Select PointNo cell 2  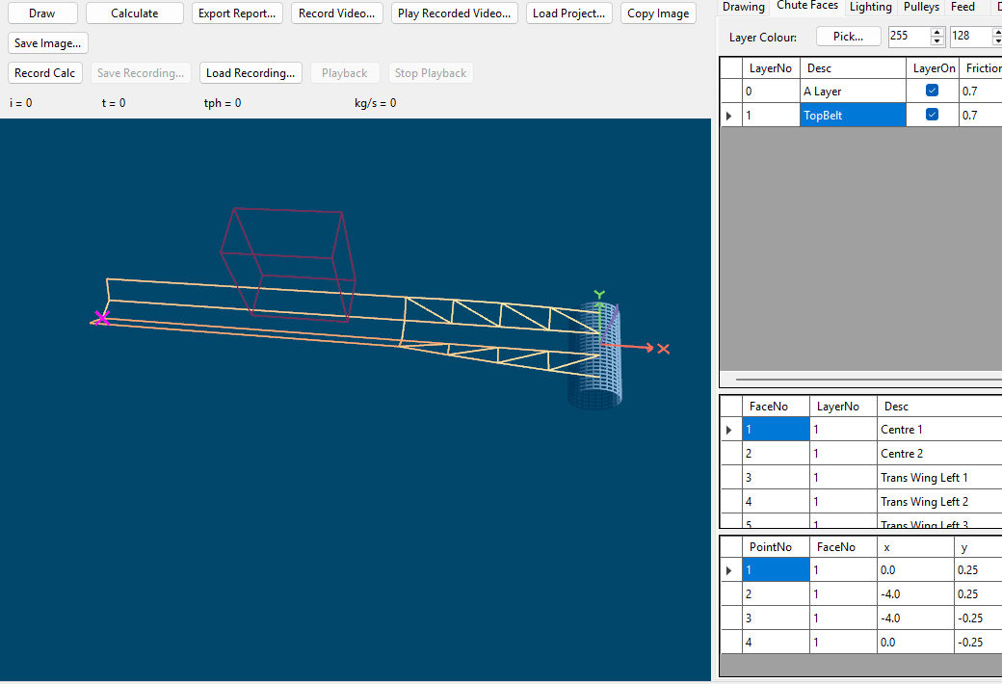pos(776,593)
